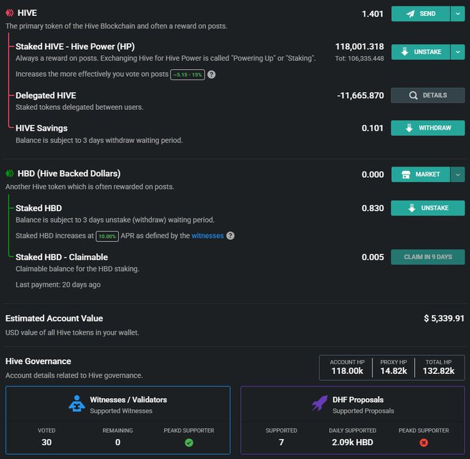Unstake Staked HBD balance
The height and width of the screenshot is (459, 470).
click(x=428, y=208)
